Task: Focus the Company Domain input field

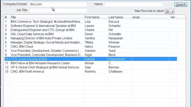Action: [58, 4]
